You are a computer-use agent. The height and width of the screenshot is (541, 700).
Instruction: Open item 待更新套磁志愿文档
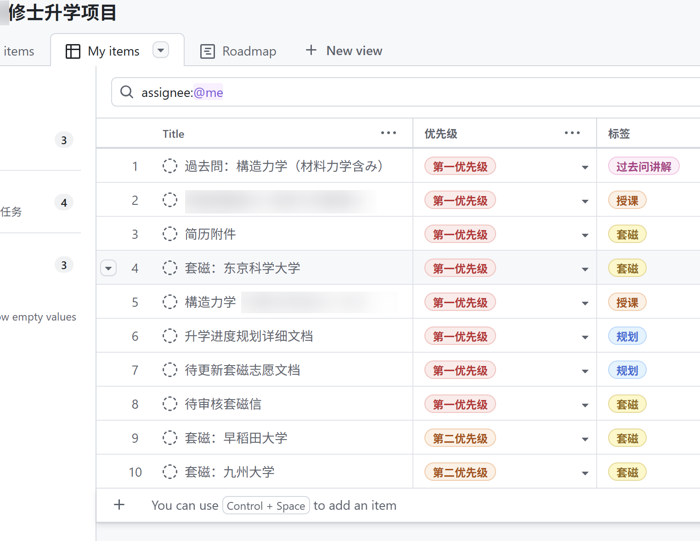point(242,370)
